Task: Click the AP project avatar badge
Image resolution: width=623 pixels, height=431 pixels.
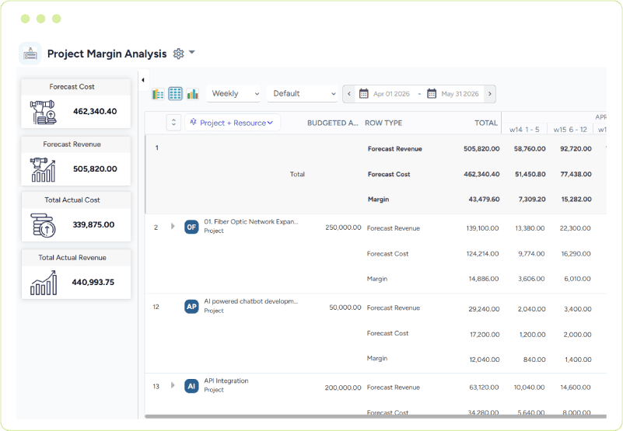Action: coord(191,307)
